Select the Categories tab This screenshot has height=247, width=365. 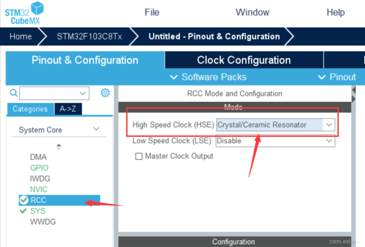click(30, 109)
